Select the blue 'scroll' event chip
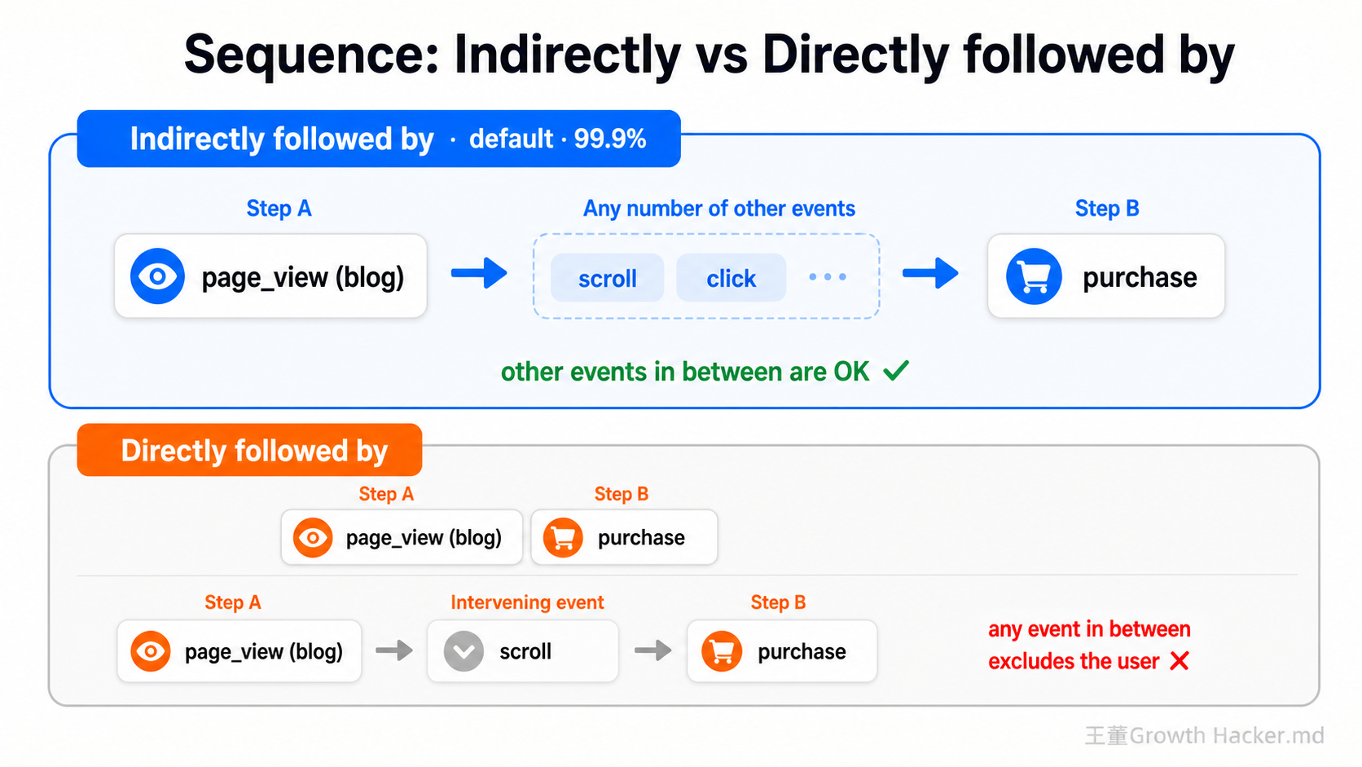1362x767 pixels. (608, 278)
